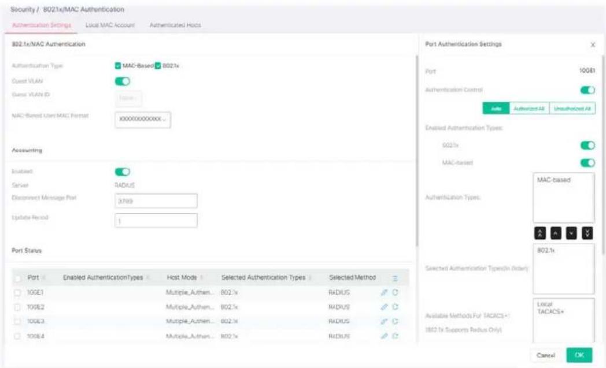Select the Unauthorized All option
Image resolution: width=606 pixels, height=368 pixels.
pos(572,109)
